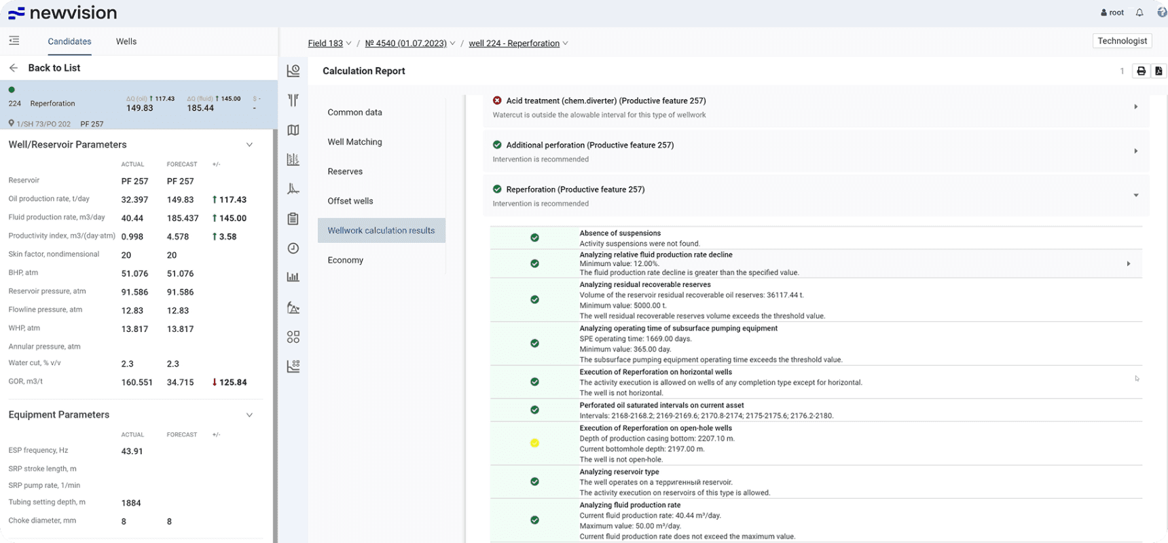Select Economy in the report menu
The width and height of the screenshot is (1168, 543).
(x=345, y=260)
